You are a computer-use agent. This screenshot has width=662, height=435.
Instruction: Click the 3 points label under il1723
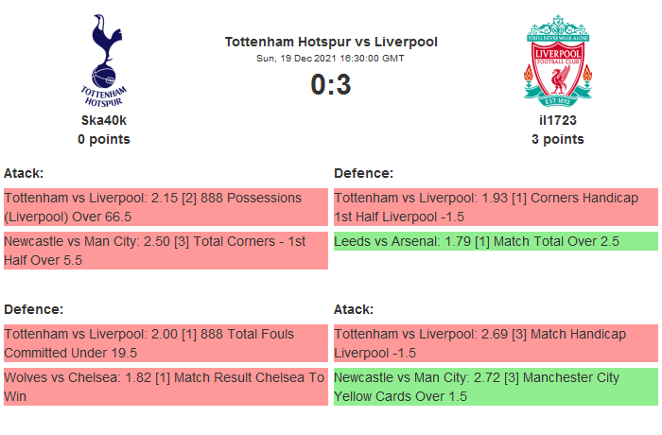click(x=558, y=139)
